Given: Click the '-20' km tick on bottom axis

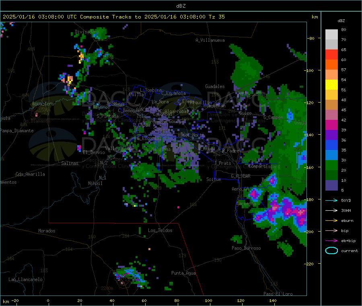Looking at the screenshot, I should 15,300.
